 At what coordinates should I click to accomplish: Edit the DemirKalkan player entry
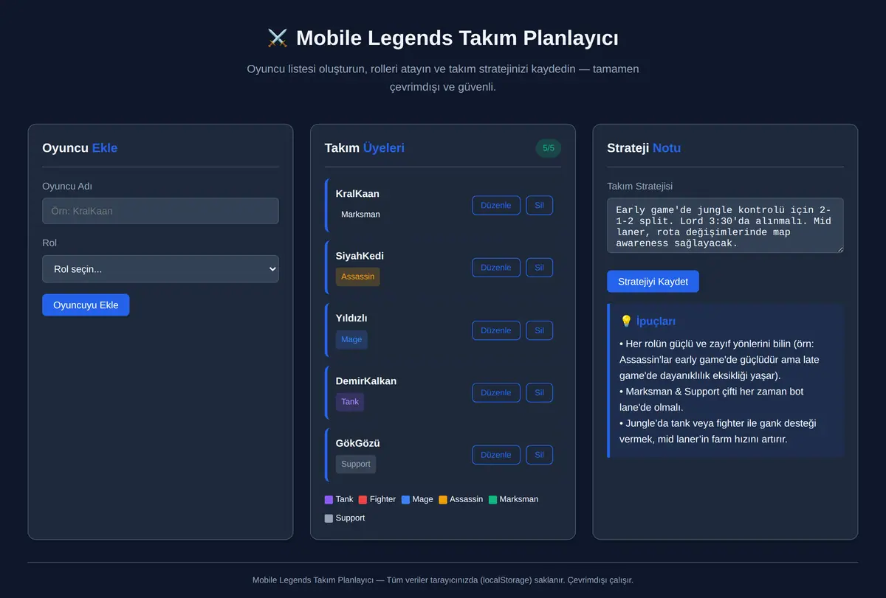click(496, 392)
